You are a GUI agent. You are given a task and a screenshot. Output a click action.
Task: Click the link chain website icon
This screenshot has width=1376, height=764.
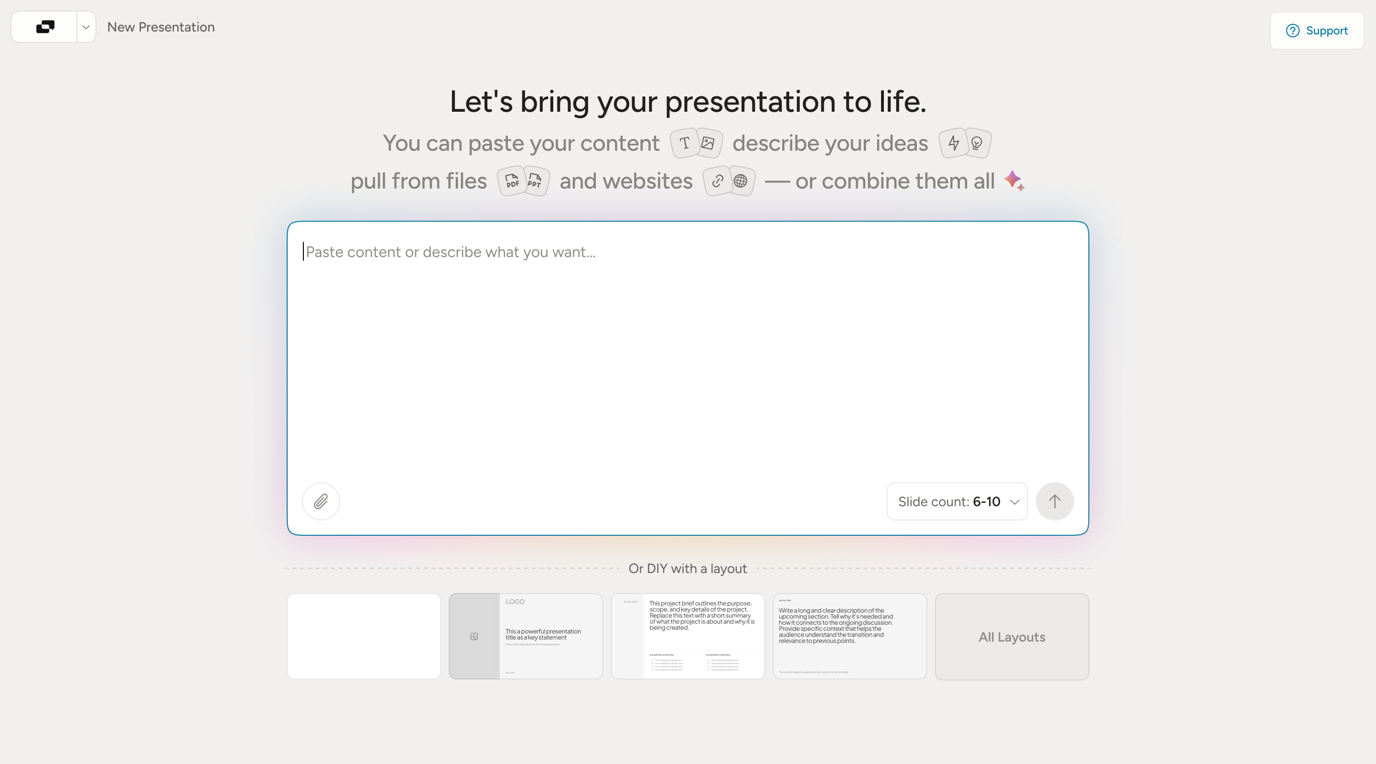pyautogui.click(x=717, y=181)
